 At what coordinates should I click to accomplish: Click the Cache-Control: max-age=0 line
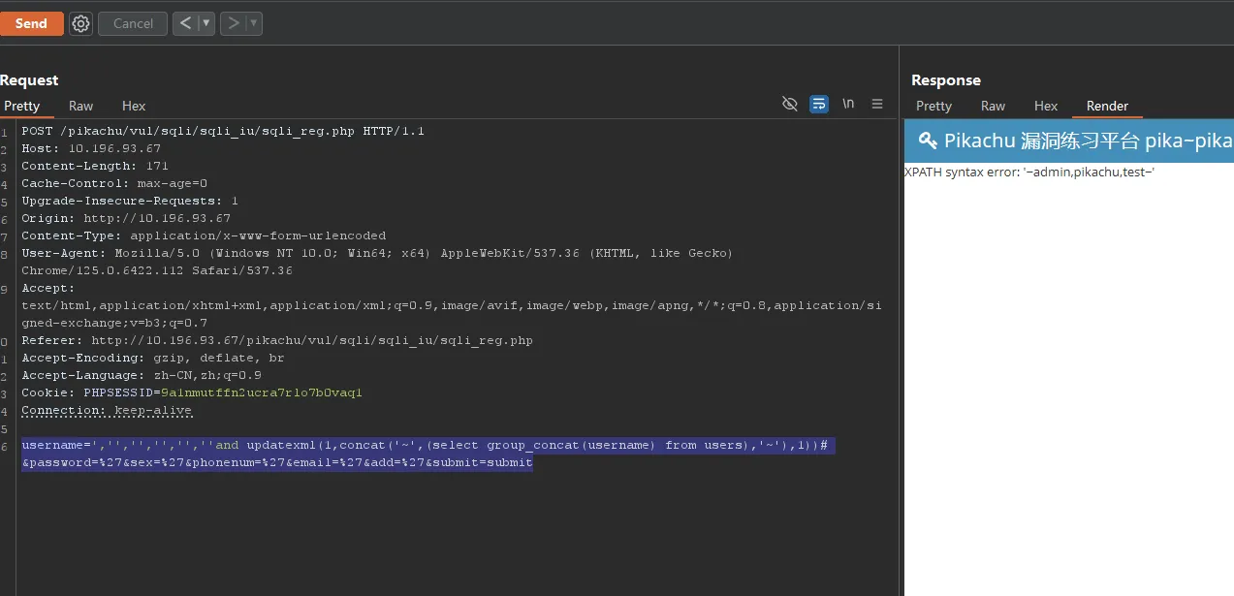pyautogui.click(x=114, y=183)
